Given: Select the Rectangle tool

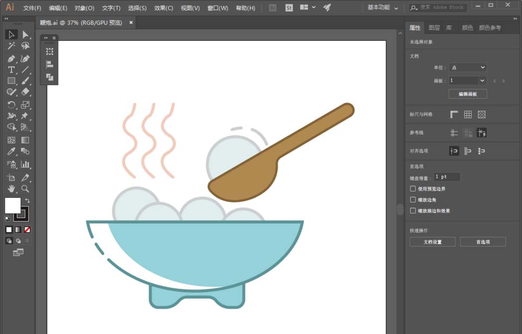Looking at the screenshot, I should tap(11, 81).
